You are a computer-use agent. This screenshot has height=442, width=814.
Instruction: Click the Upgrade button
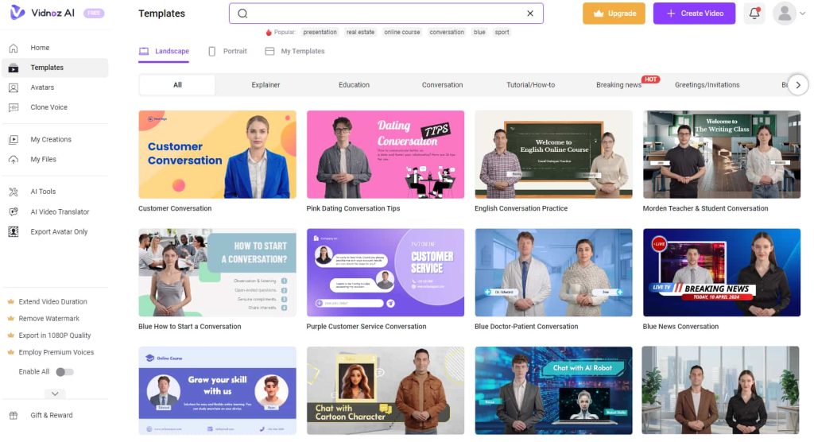(614, 14)
